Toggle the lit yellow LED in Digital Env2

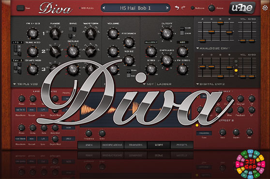236,71
